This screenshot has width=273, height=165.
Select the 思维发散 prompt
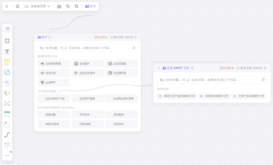pyautogui.click(x=54, y=115)
